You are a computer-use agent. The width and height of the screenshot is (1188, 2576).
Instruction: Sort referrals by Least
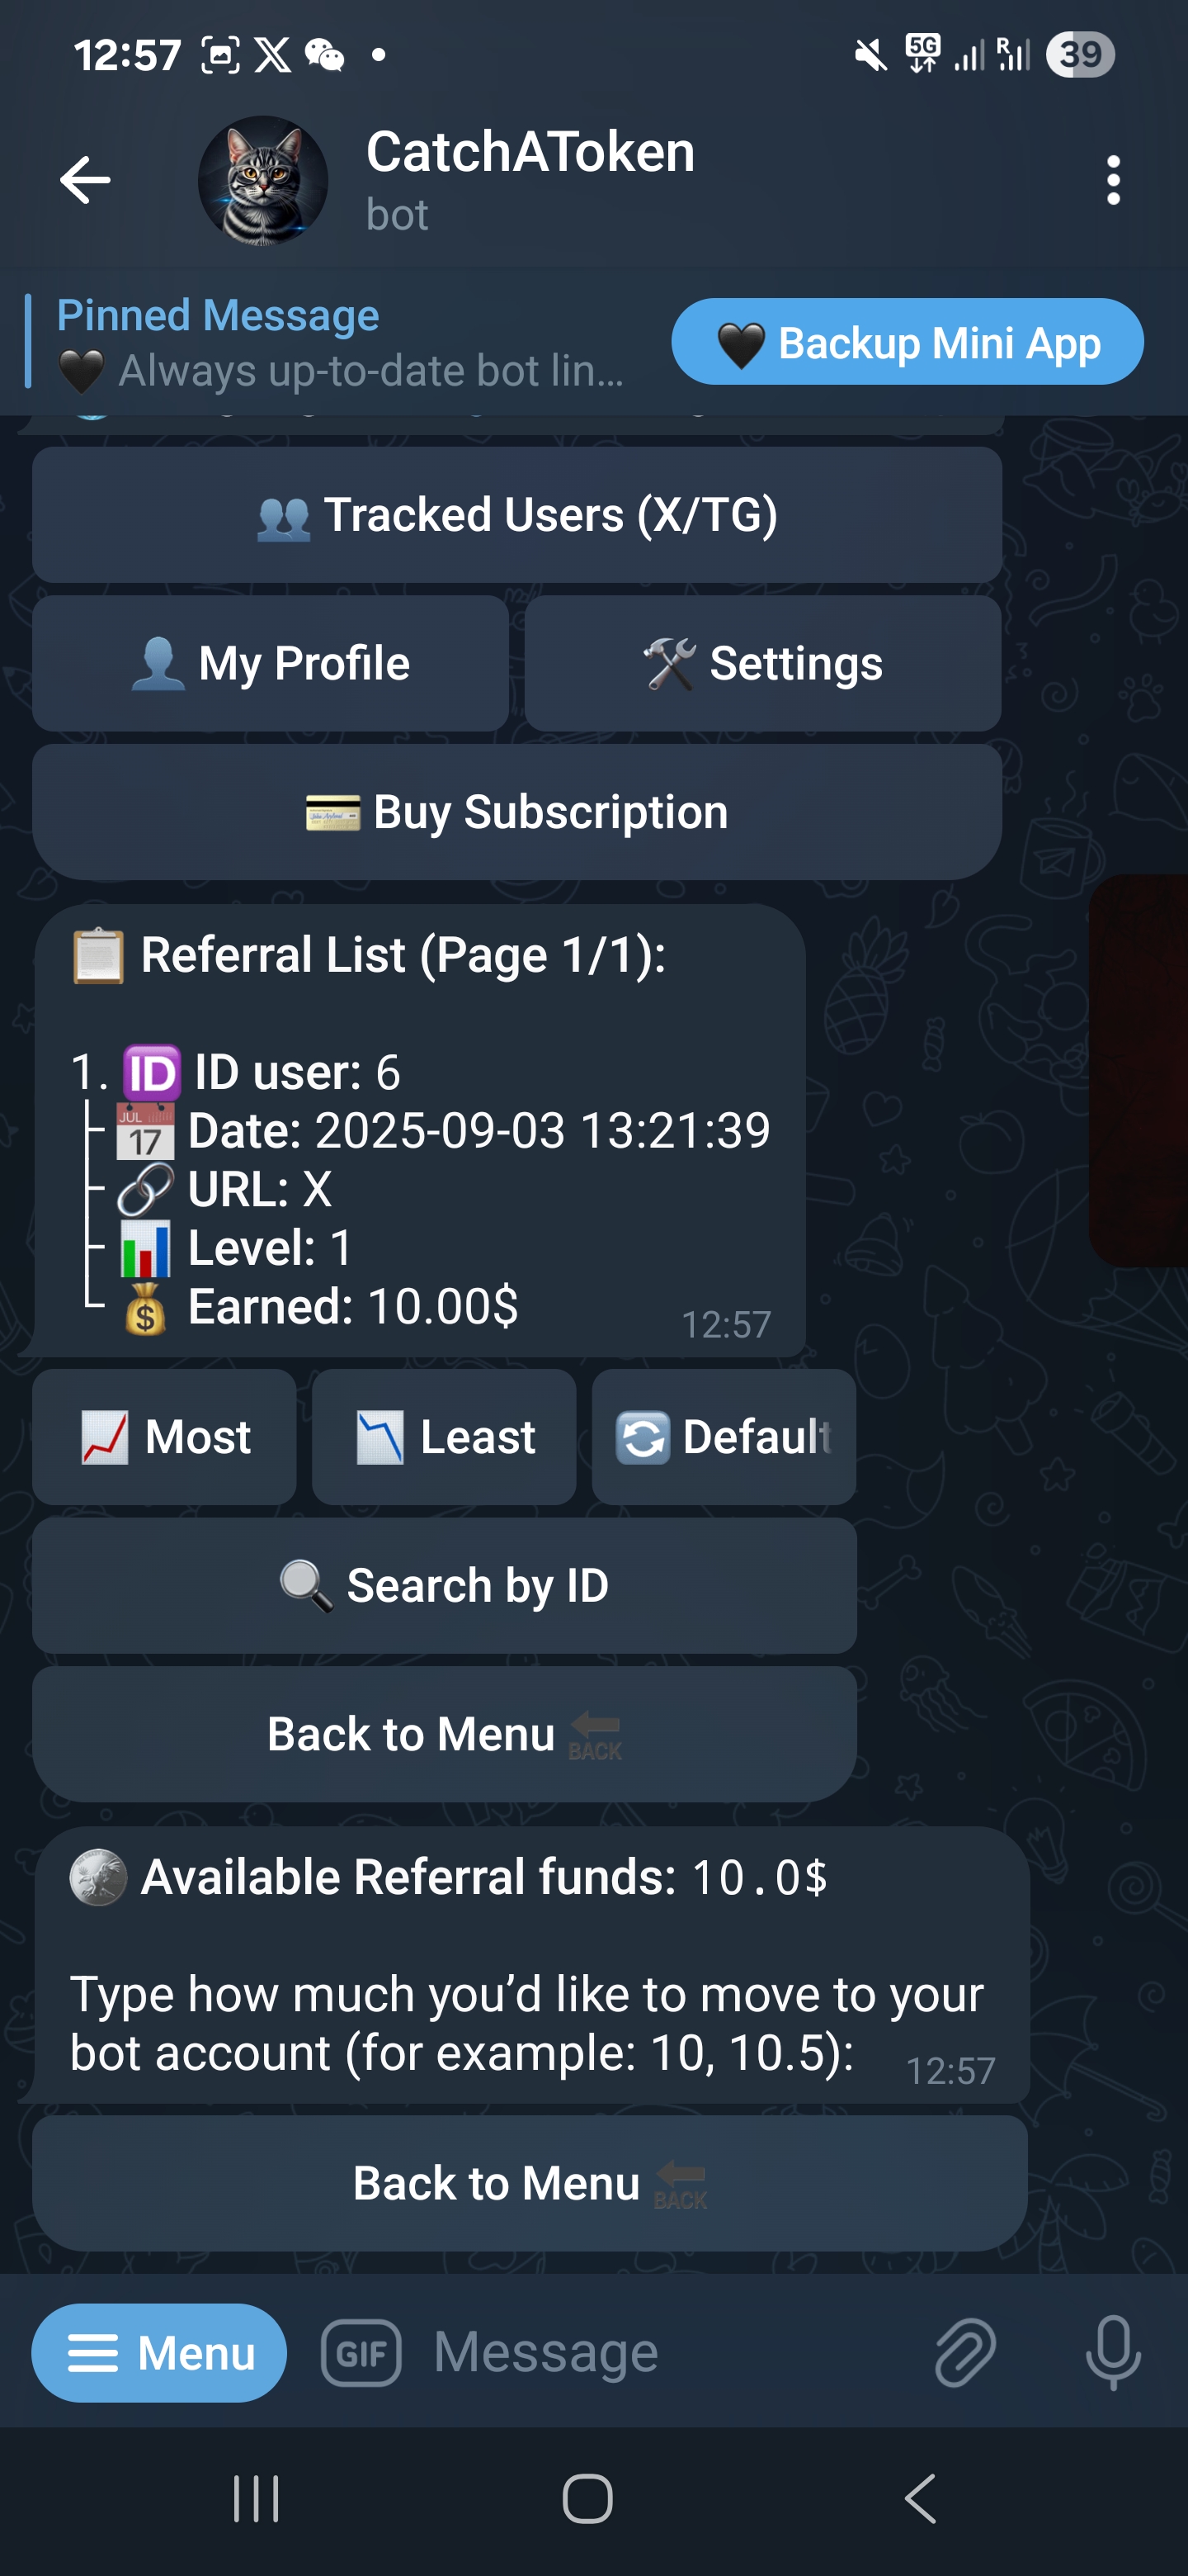pyautogui.click(x=444, y=1437)
